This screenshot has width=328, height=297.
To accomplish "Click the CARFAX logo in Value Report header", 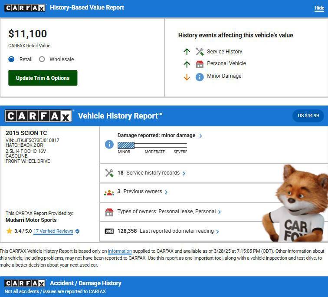I will pos(25,8).
